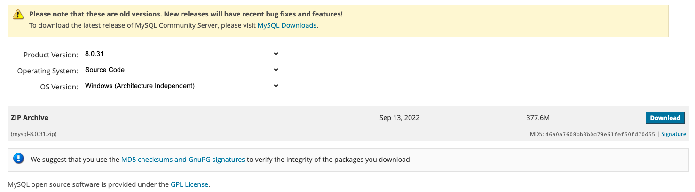Click the Product Version label

point(51,55)
